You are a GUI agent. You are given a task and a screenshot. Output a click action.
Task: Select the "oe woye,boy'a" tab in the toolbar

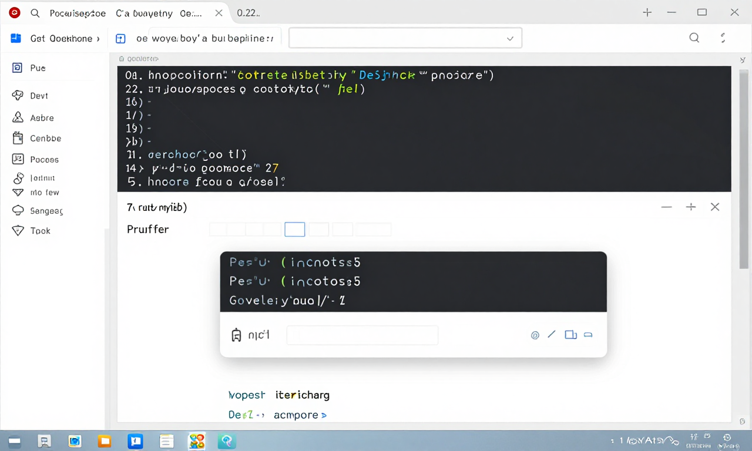[x=204, y=39]
